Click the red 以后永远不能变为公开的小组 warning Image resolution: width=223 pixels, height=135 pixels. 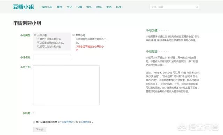90,48
